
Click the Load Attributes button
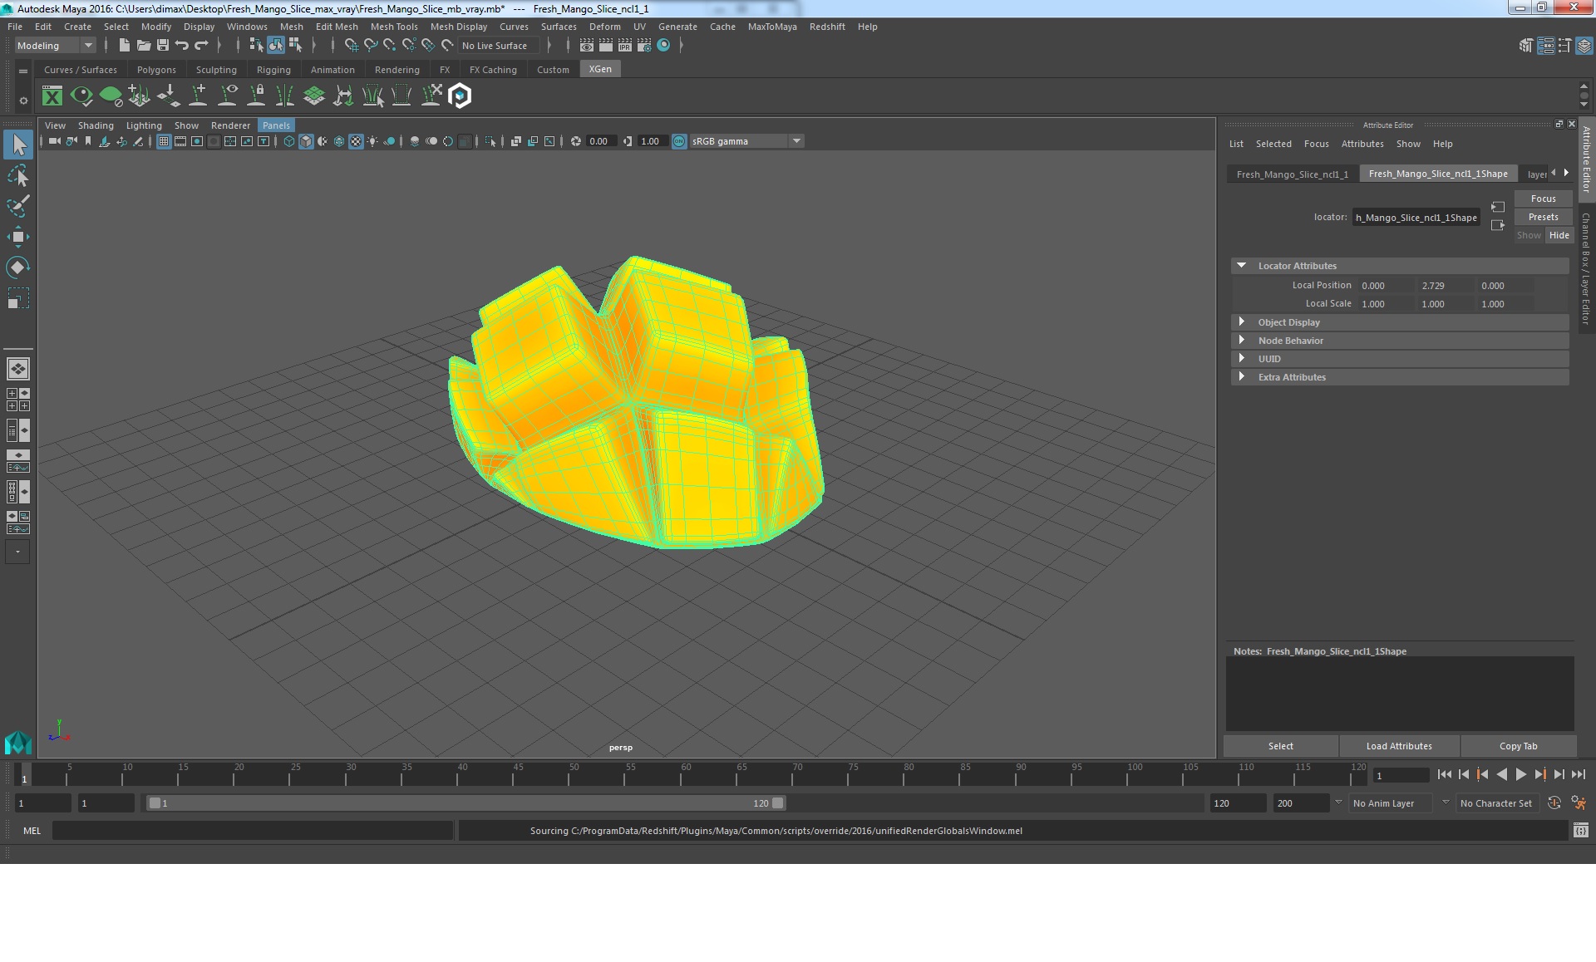pyautogui.click(x=1399, y=746)
